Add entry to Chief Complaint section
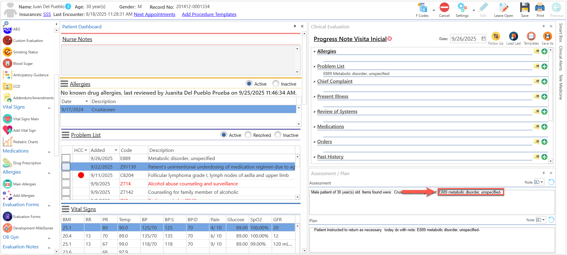The height and width of the screenshot is (255, 567). (544, 81)
